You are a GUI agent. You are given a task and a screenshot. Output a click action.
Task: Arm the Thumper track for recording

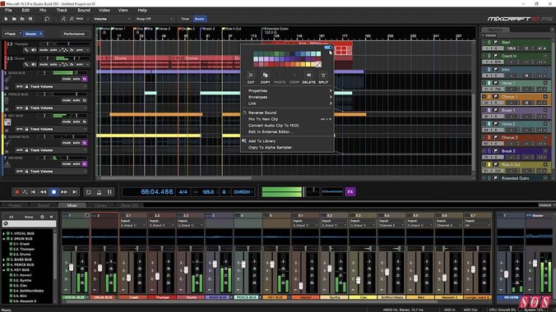80,50
